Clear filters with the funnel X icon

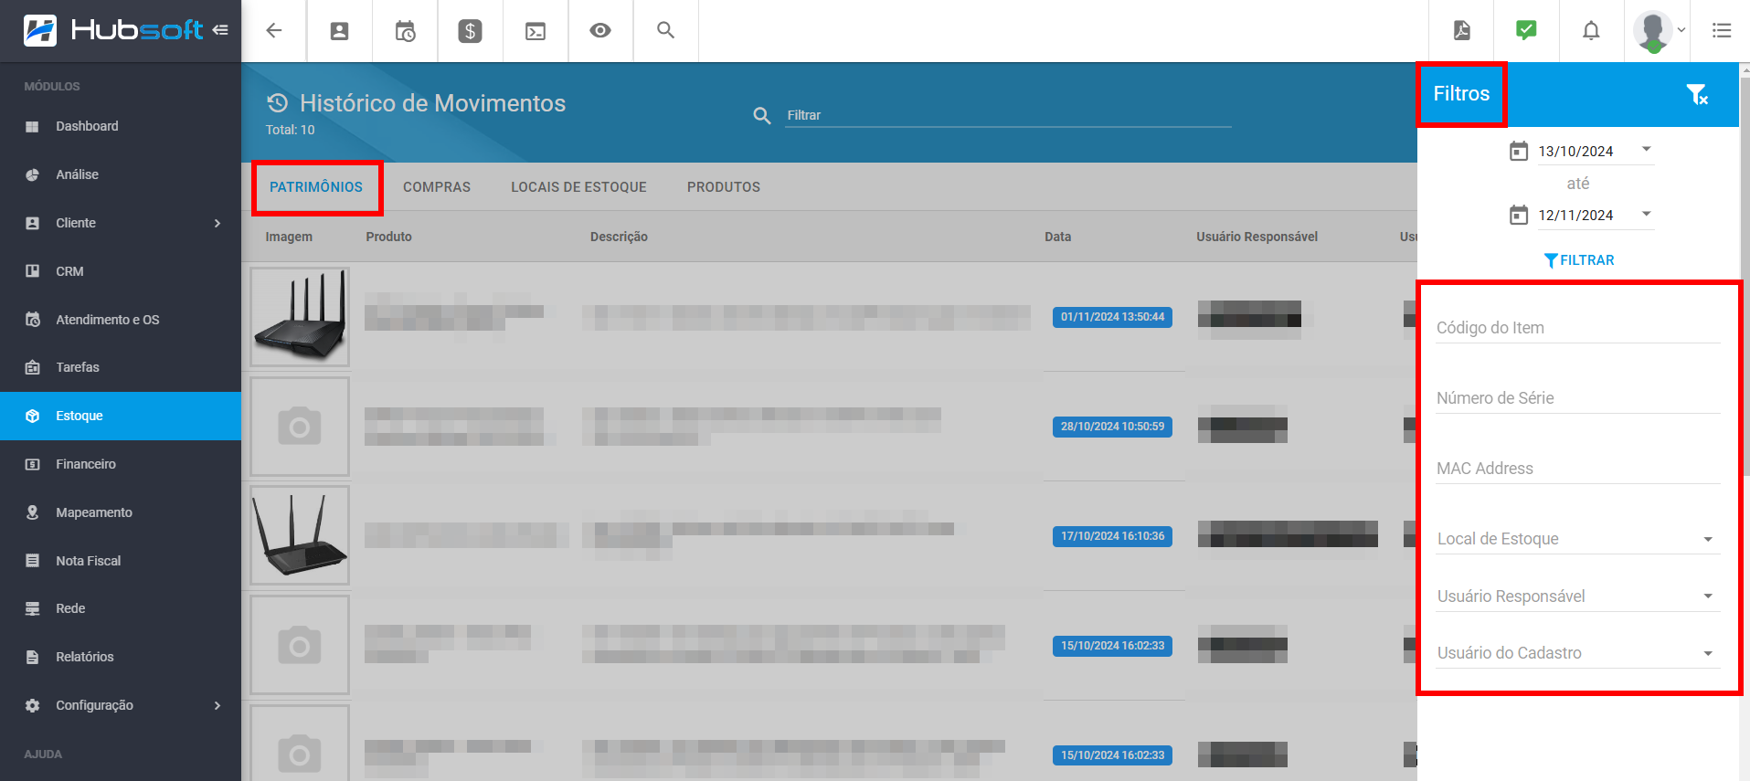pyautogui.click(x=1697, y=94)
